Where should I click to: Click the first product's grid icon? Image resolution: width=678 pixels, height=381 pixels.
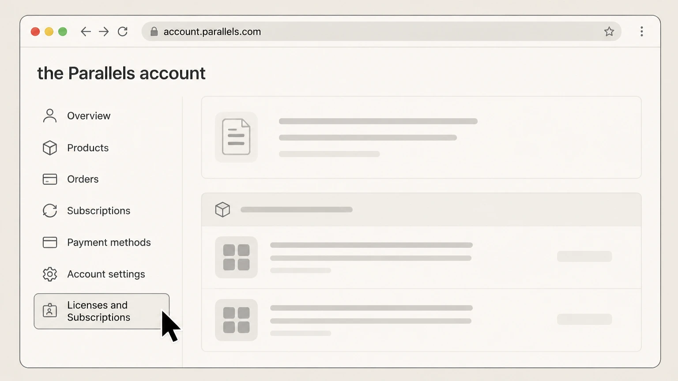pyautogui.click(x=236, y=257)
